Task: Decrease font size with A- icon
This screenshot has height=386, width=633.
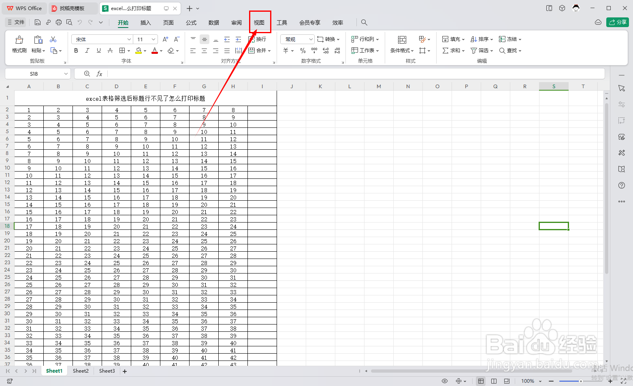Action: coord(177,39)
